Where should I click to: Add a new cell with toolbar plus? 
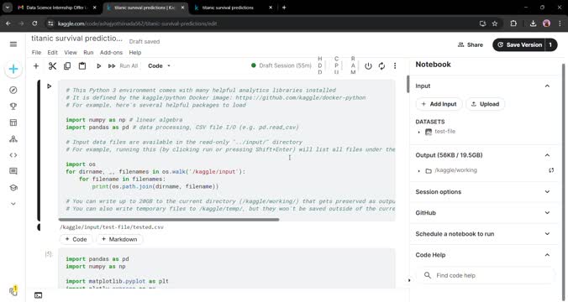point(36,65)
